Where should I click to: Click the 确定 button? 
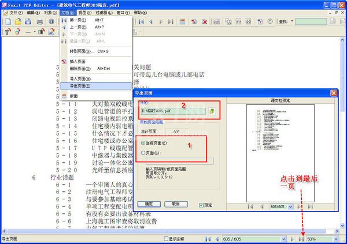(149, 204)
